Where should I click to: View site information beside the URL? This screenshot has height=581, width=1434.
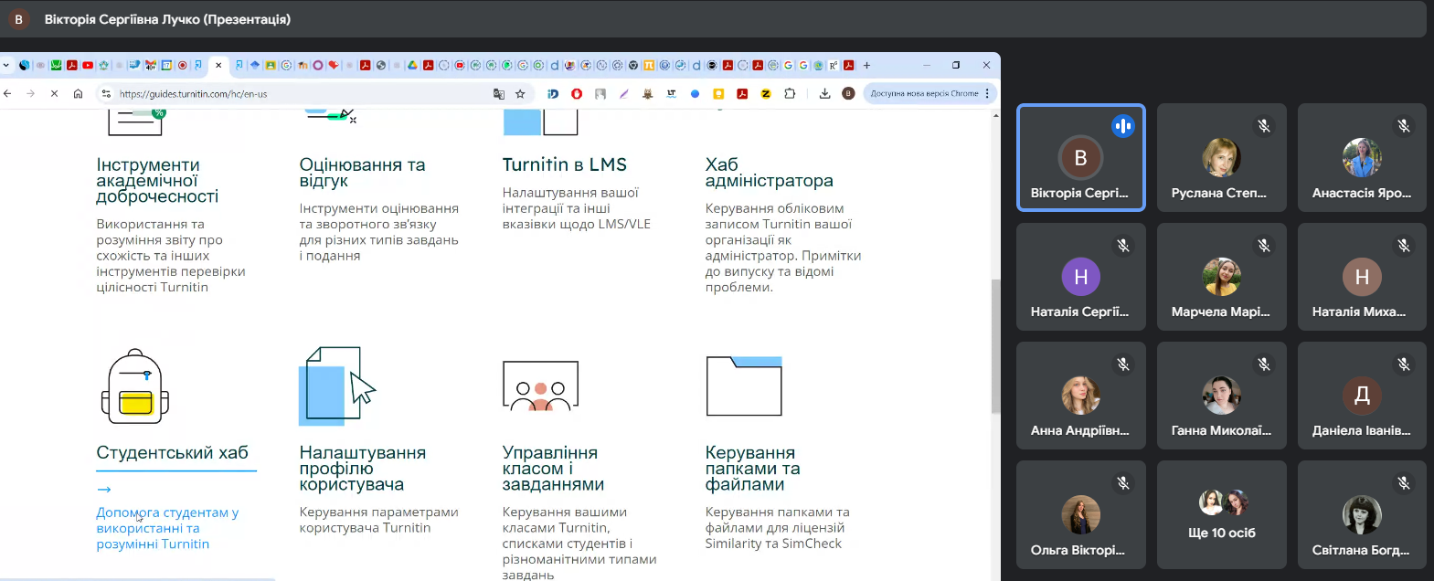point(106,93)
